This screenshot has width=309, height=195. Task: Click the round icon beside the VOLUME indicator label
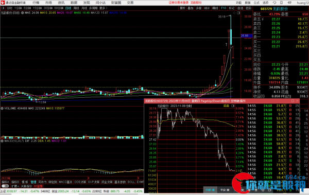(x=2, y=109)
